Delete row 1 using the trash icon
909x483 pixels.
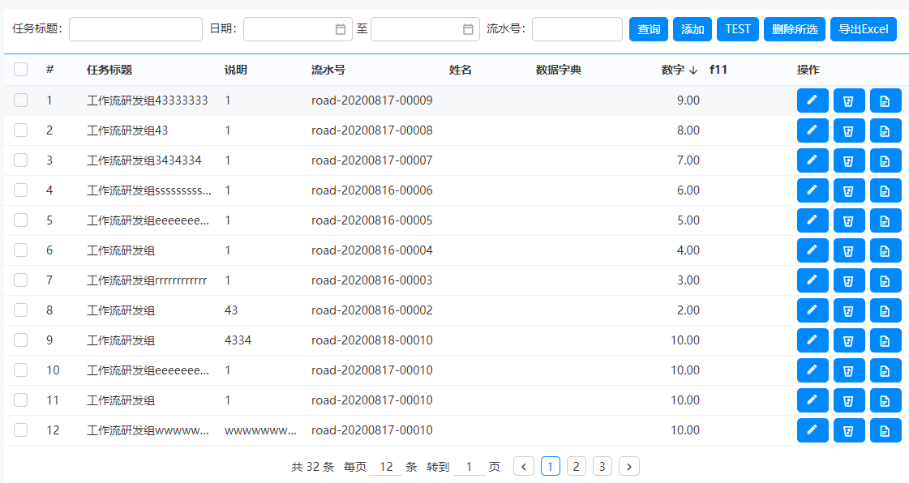(x=849, y=100)
